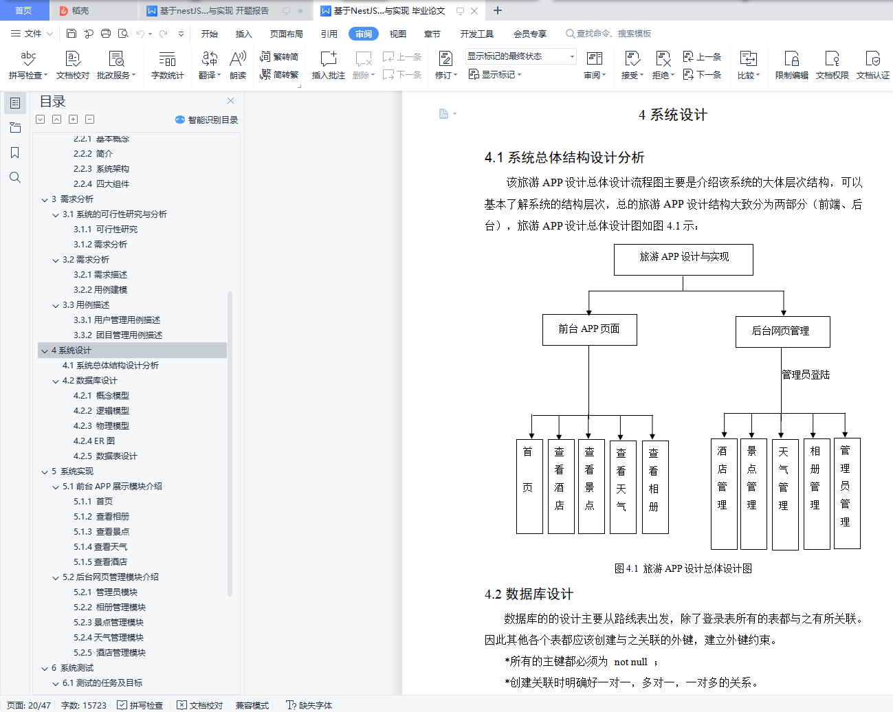Click the translate (翻译) icon
Viewport: 893px width, 712px height.
tap(210, 59)
